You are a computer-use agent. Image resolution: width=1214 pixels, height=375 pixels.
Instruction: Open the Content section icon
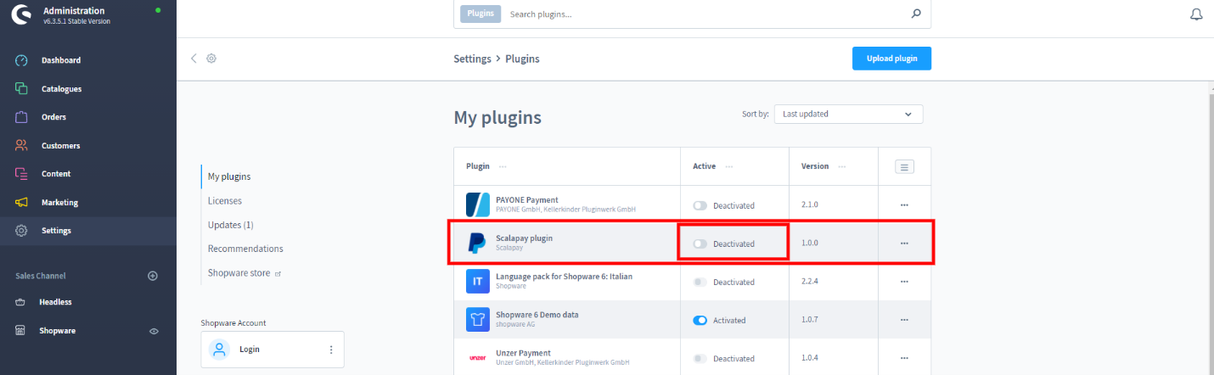[x=22, y=174]
